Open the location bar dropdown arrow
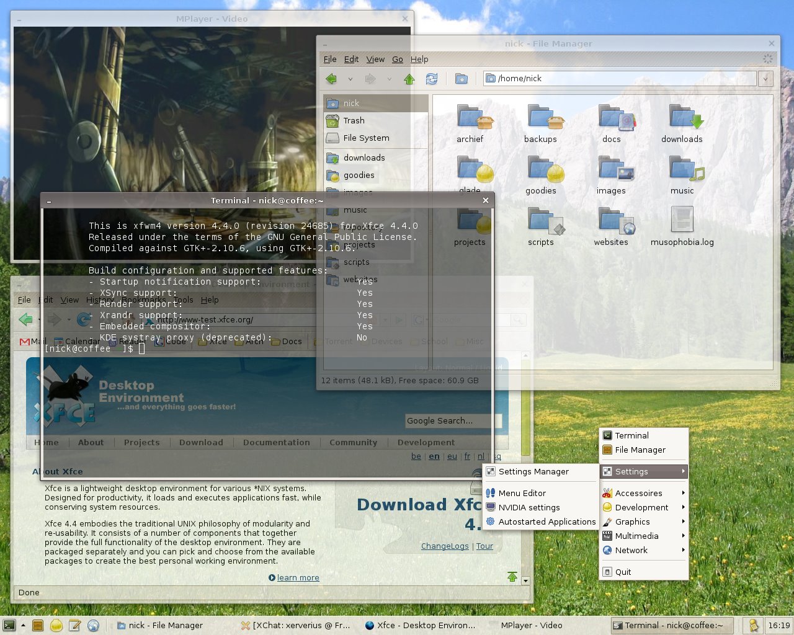The height and width of the screenshot is (635, 794). (x=765, y=78)
